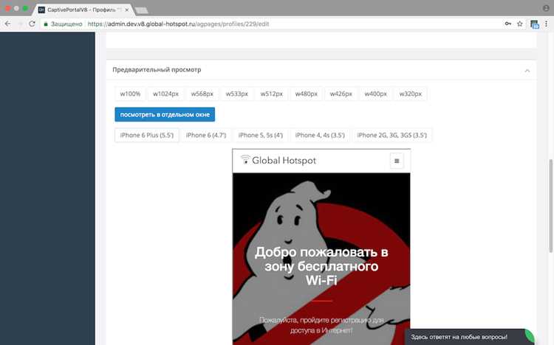Click the page vertical scrollbar
Viewport: 554px width, 345px height.
tap(550, 206)
